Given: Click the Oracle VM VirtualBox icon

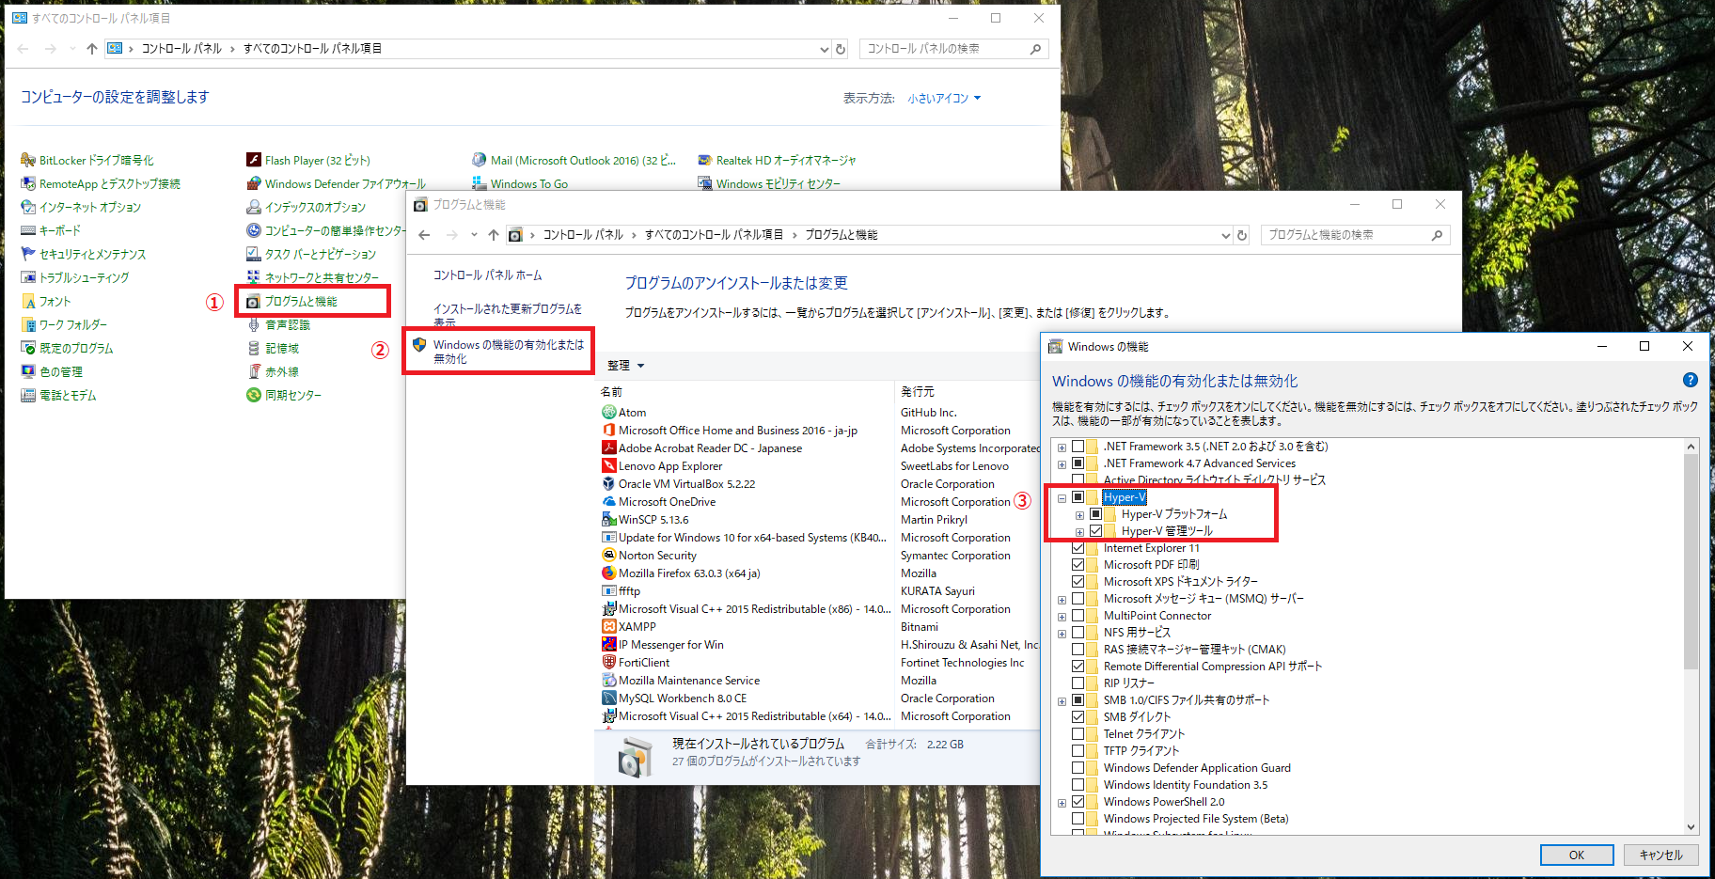Looking at the screenshot, I should point(608,483).
